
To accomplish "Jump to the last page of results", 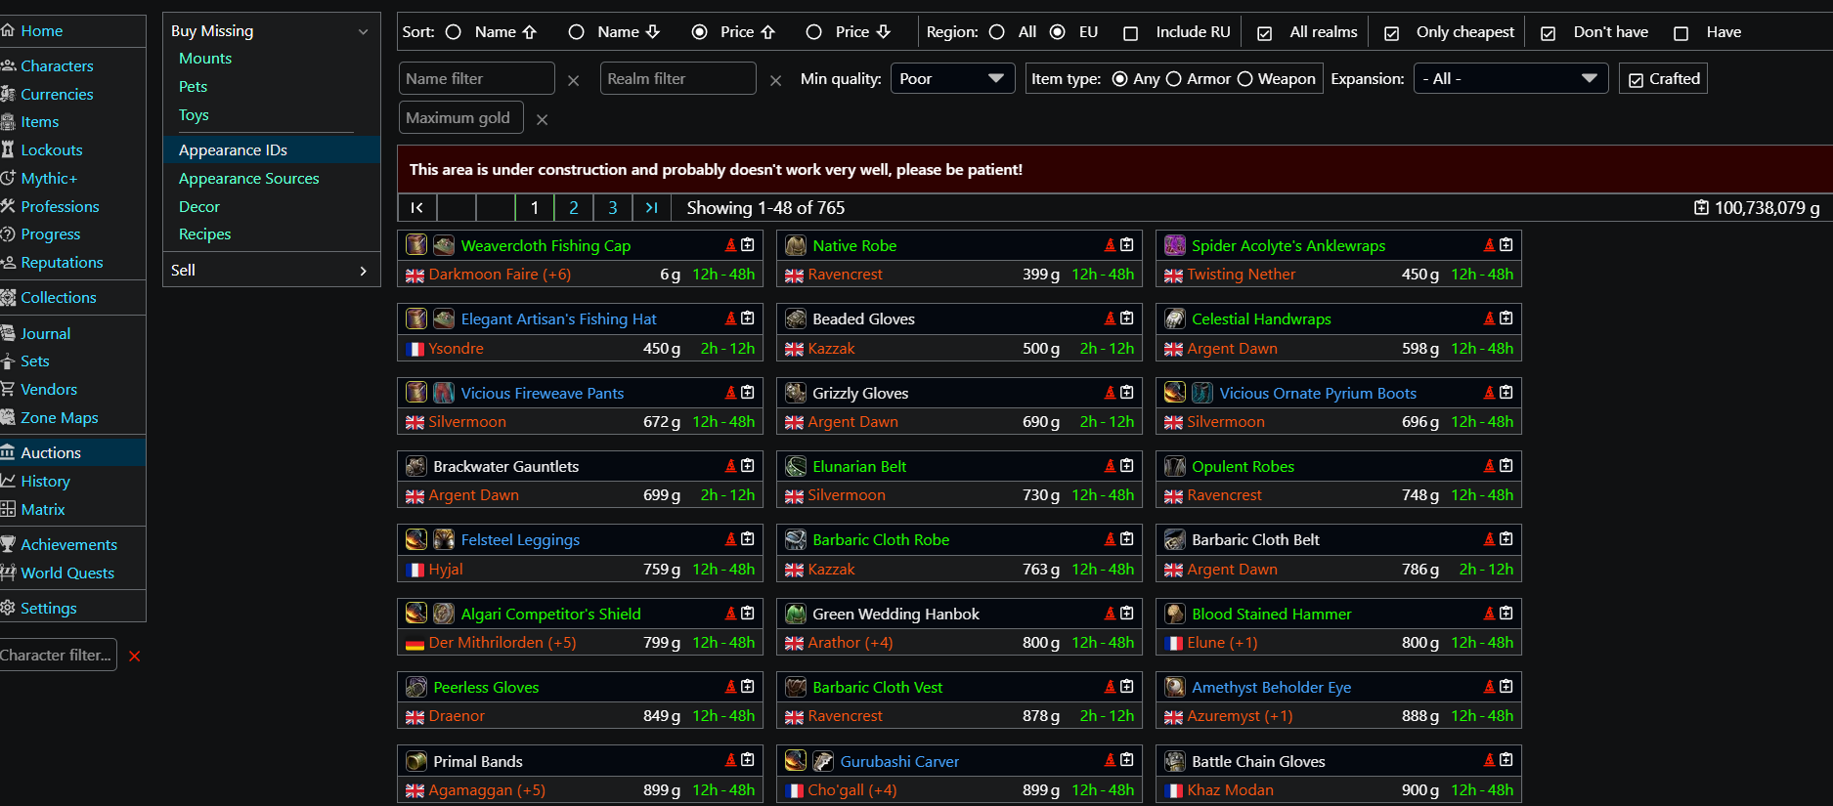I will click(x=652, y=207).
